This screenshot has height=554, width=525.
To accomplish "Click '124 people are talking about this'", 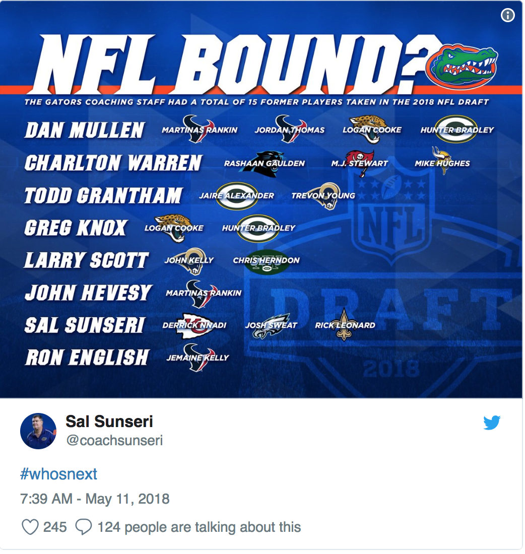I will pos(199,527).
